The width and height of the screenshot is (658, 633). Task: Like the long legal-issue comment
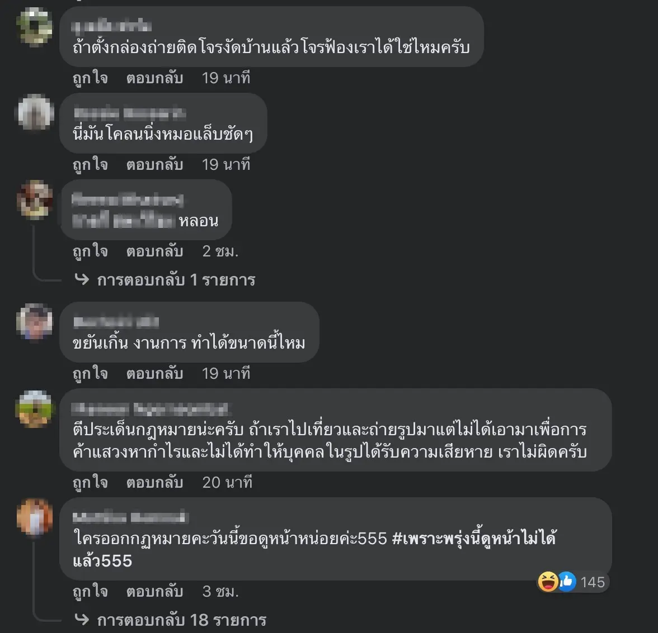click(90, 483)
